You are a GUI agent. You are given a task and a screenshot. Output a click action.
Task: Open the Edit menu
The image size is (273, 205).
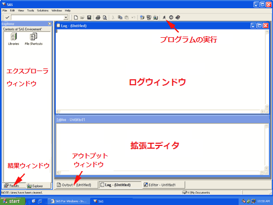point(13,10)
